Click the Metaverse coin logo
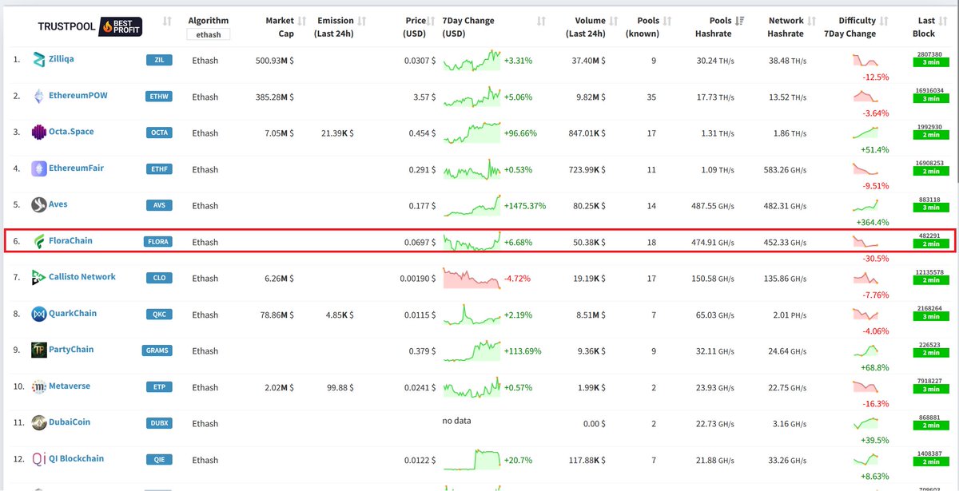959x491 pixels. (x=39, y=386)
